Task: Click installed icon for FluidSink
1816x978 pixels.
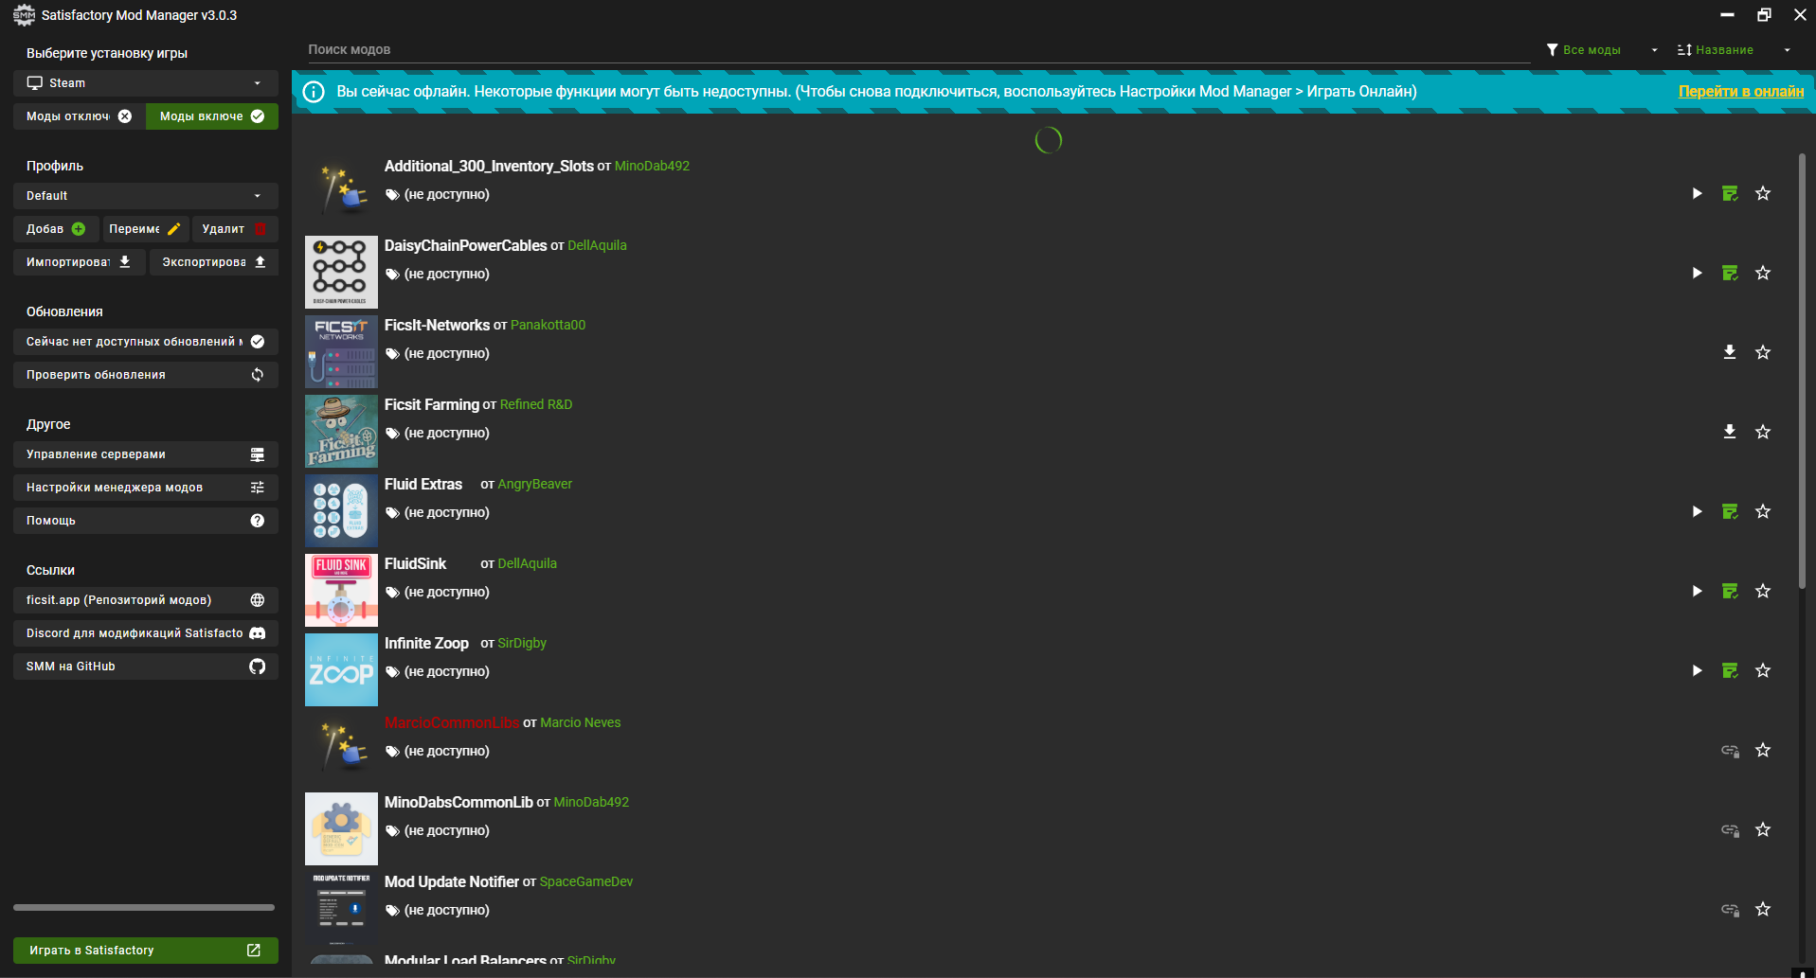Action: coord(1730,591)
